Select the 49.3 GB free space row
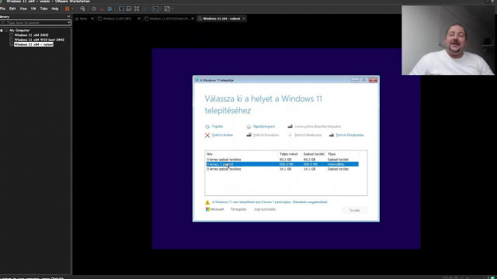This screenshot has width=497, height=279. (282, 160)
